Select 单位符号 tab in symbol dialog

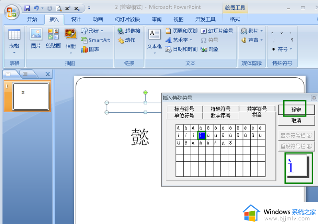coord(184,115)
